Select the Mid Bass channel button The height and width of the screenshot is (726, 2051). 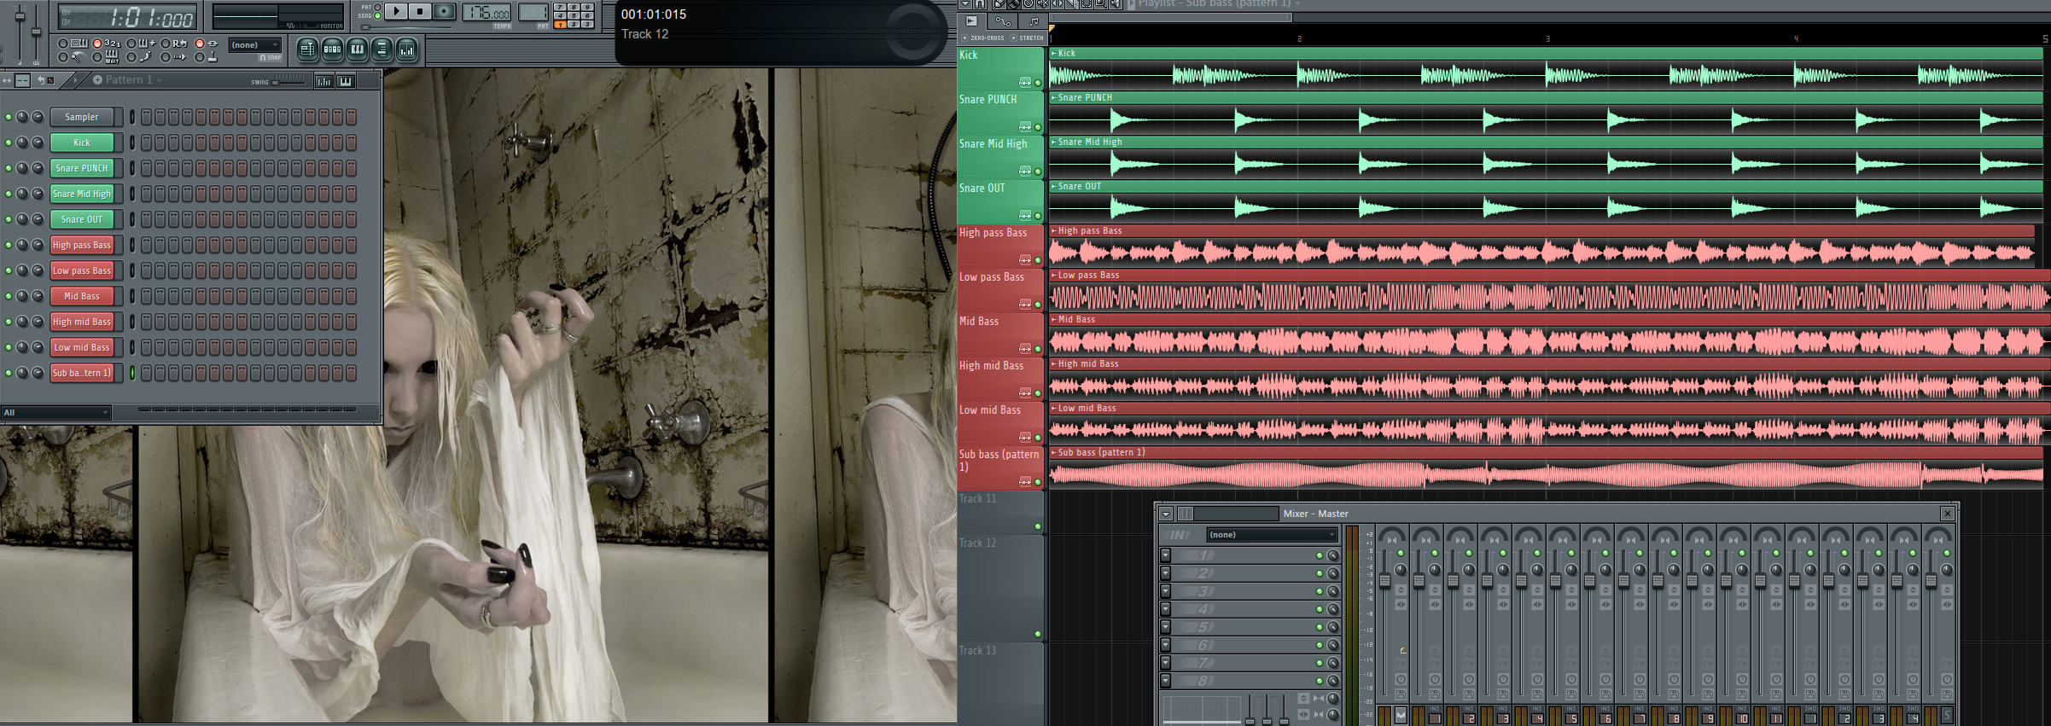[x=82, y=296]
